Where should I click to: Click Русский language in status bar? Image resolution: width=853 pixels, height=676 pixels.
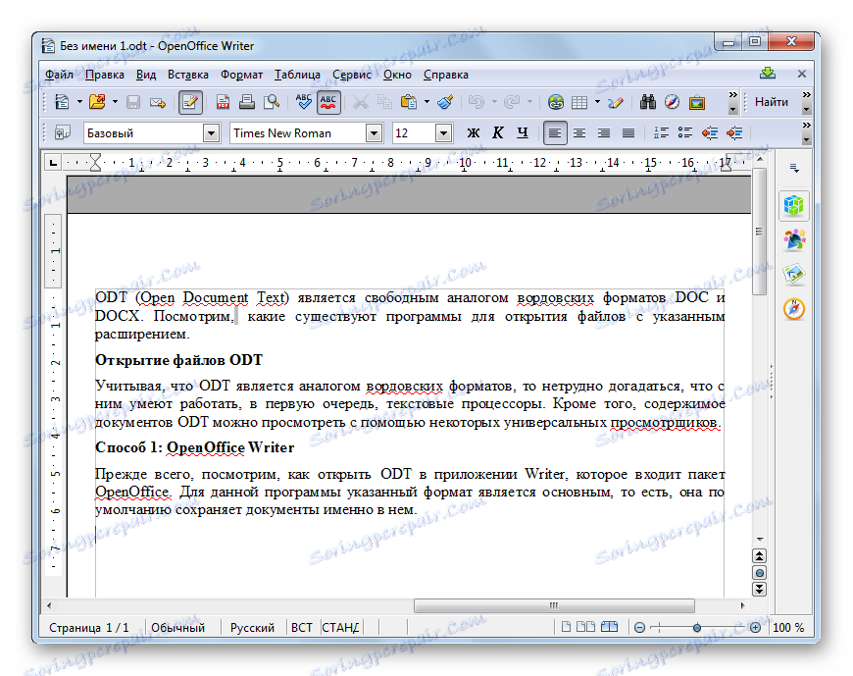[x=252, y=628]
